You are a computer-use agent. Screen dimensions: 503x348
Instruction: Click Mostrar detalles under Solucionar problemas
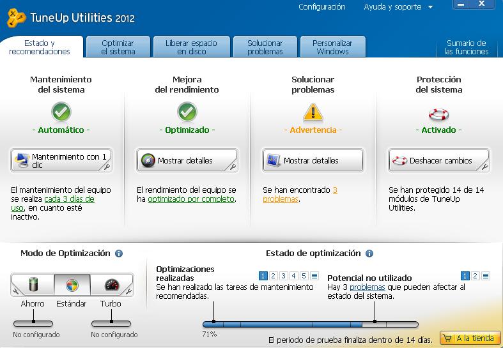coord(313,160)
